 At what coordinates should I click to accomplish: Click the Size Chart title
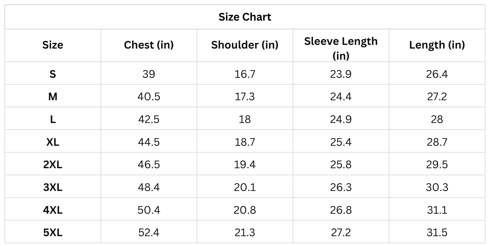(245, 17)
